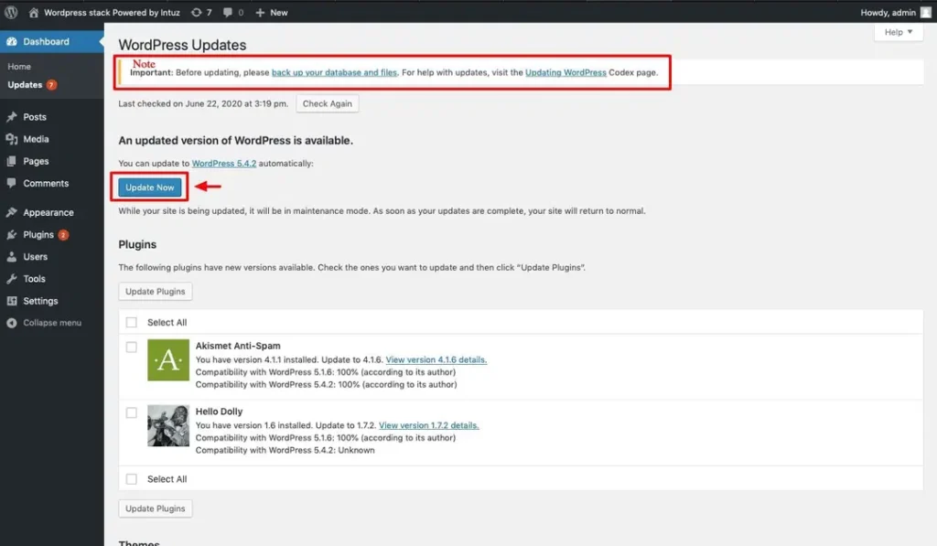Click the Plugins plug icon
Screen dimensions: 937x546
coord(11,234)
